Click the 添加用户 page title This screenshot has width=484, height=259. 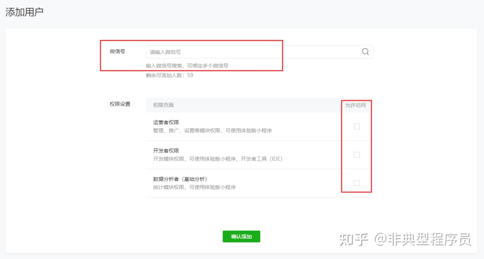tap(25, 12)
